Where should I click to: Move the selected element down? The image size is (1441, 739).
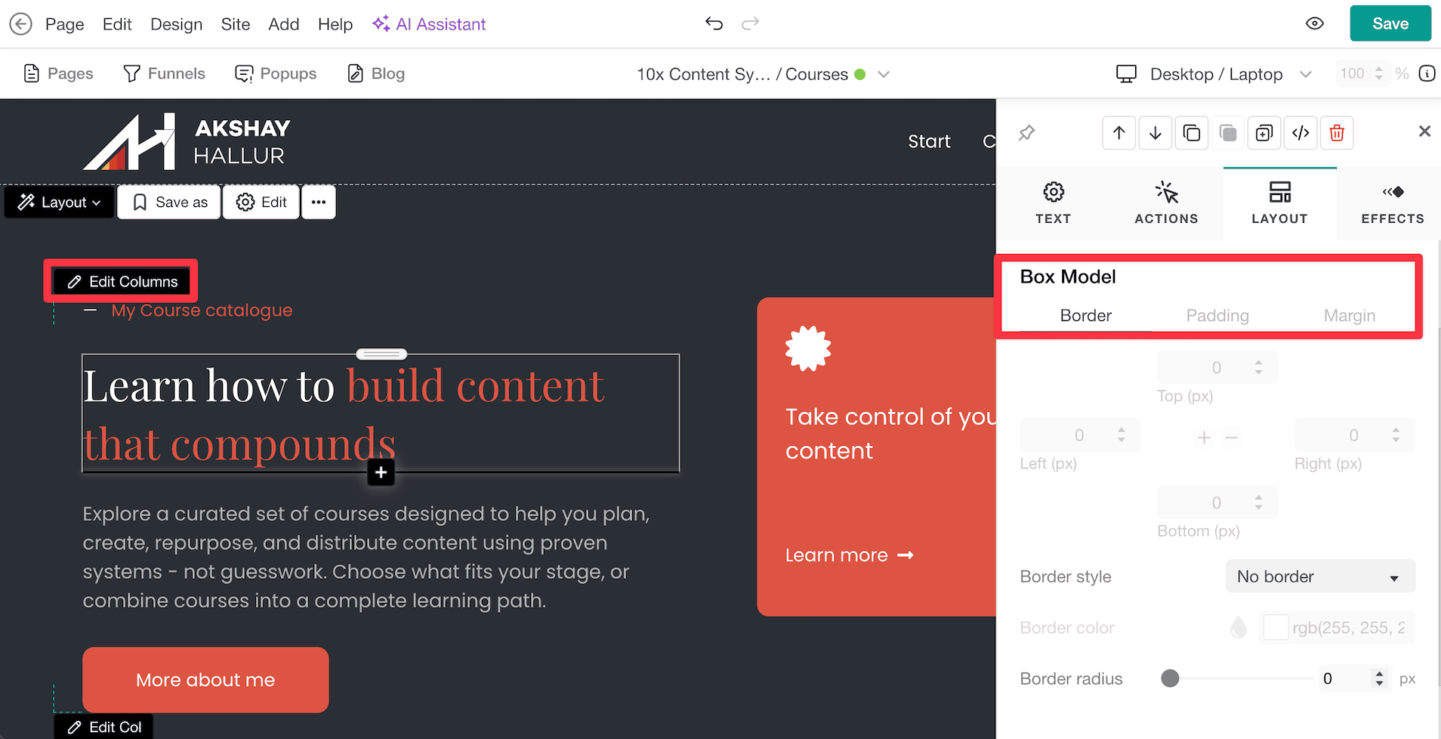1155,132
